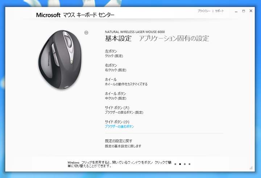Image resolution: width=261 pixels, height=178 pixels.
Task: Click the circular target icon beside the mouse image
Action: (x=86, y=33)
